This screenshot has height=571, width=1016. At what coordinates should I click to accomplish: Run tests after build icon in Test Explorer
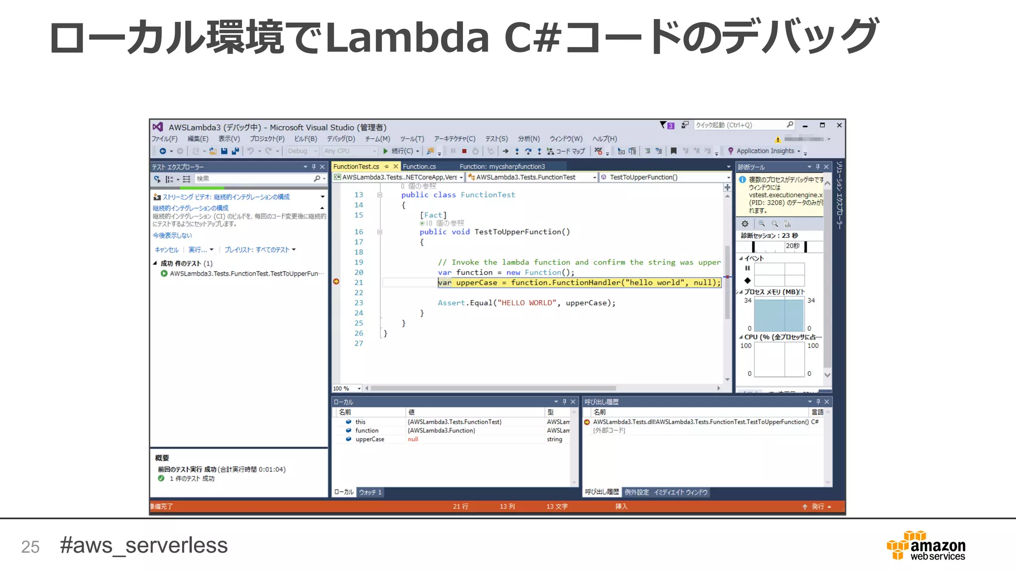pos(157,179)
